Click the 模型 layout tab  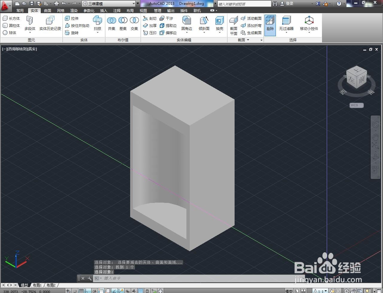click(x=24, y=285)
